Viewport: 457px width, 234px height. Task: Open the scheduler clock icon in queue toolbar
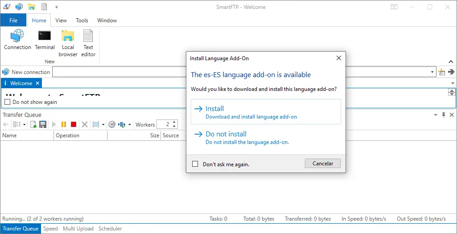pos(111,125)
